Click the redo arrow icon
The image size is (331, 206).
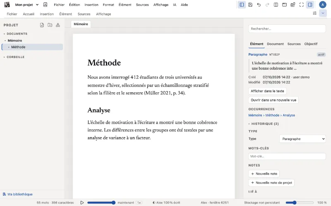pos(267,5)
